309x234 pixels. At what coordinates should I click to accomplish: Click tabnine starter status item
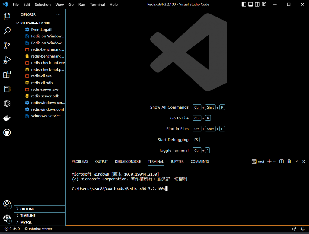click(x=38, y=229)
